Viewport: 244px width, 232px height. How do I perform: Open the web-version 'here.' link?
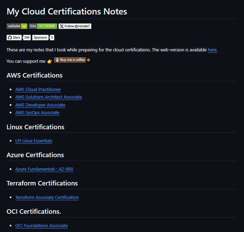pos(213,50)
